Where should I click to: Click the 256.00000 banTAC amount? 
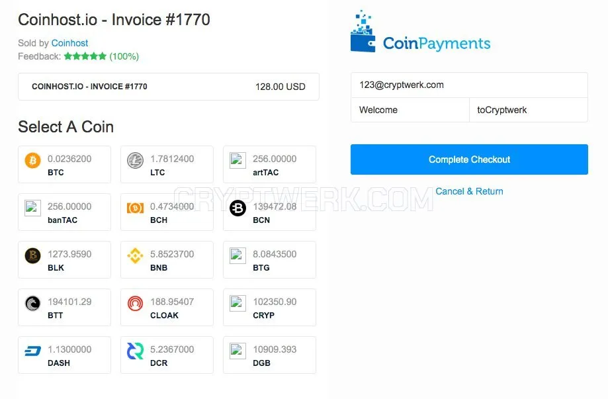pyautogui.click(x=69, y=206)
